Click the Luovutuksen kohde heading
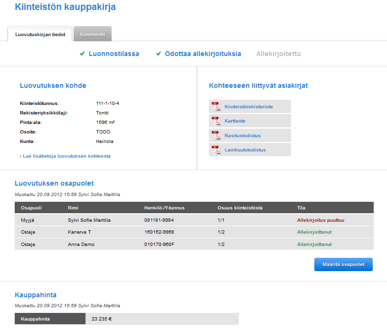 click(53, 85)
